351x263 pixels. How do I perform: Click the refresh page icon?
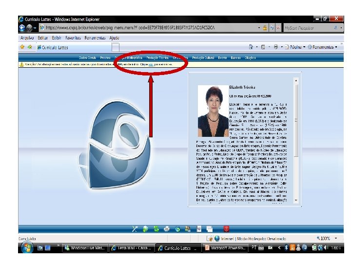272,28
